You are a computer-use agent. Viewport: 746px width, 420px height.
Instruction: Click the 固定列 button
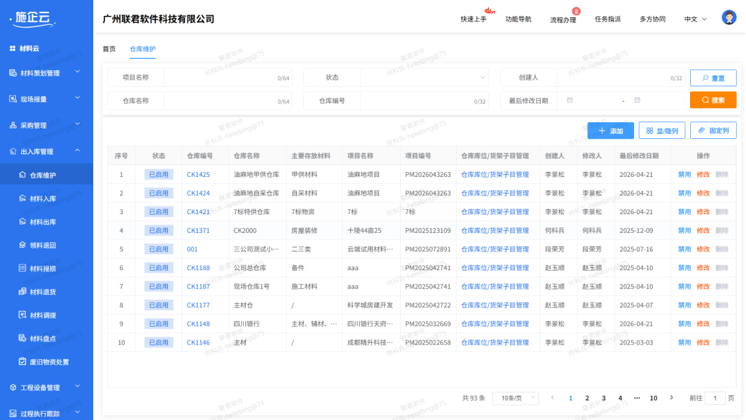click(713, 131)
